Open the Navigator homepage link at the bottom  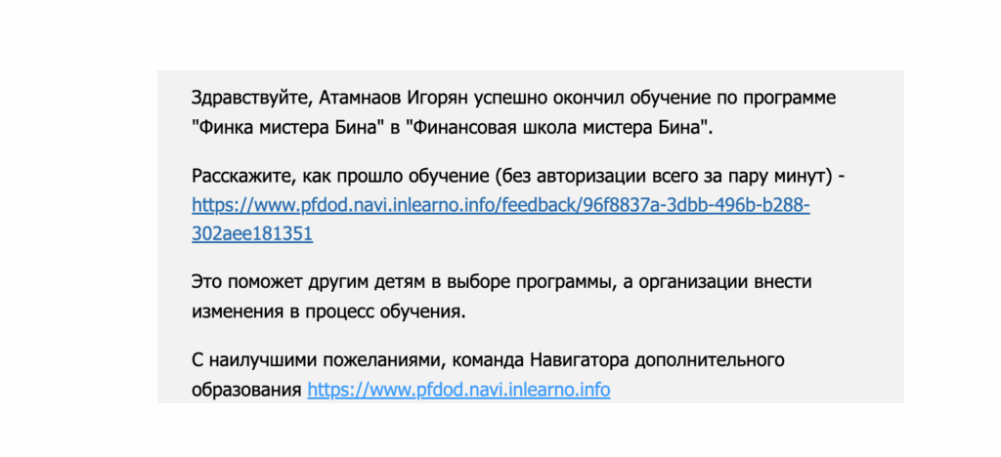point(458,390)
